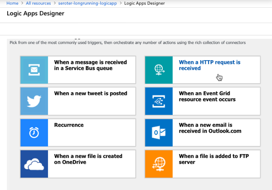Pick 'When a message is received in a Service Bus queue'
The height and width of the screenshot is (190, 272).
(x=90, y=65)
